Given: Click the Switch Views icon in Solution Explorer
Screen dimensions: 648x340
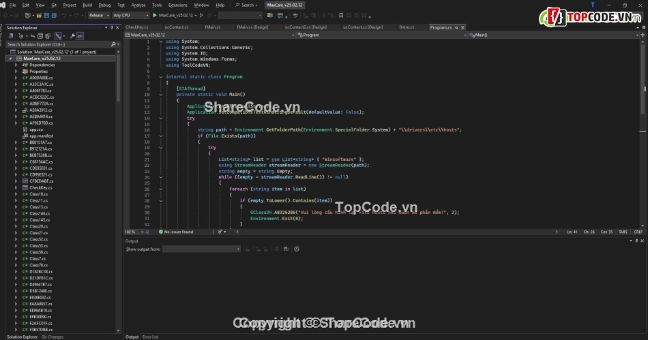Looking at the screenshot, I should point(11,36).
